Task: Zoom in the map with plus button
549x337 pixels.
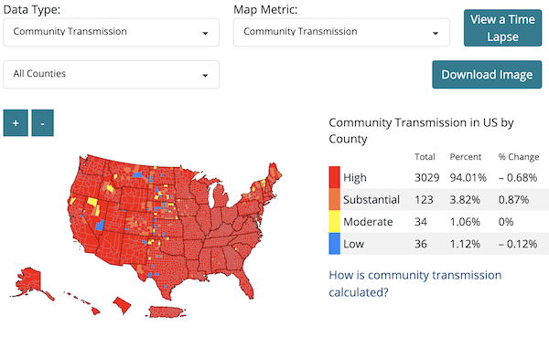Action: point(16,122)
